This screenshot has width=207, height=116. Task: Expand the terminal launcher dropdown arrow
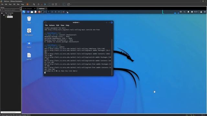tap(45, 12)
